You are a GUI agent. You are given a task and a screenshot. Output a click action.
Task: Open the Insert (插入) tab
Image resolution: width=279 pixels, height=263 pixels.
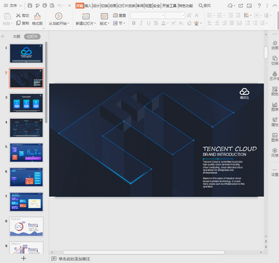[88, 6]
